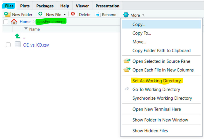Image resolution: width=205 pixels, height=139 pixels.
Task: Choose Synchronize Working Directory
Action: 161,98
